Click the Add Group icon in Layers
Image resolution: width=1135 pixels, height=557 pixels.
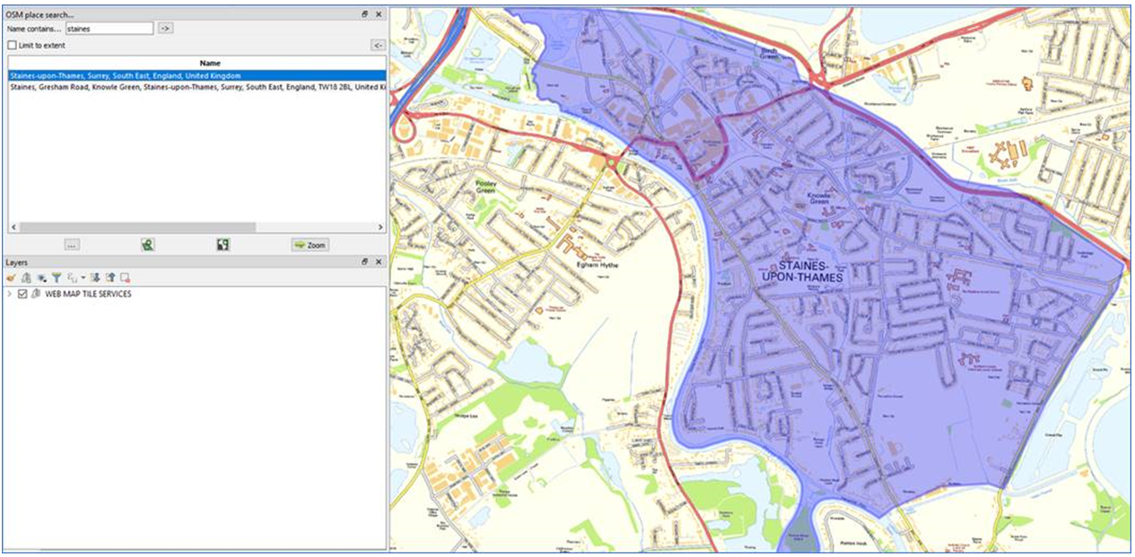(26, 278)
